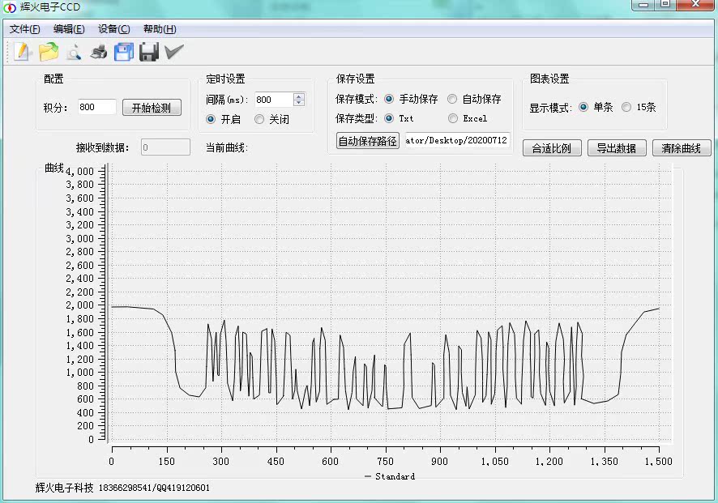Viewport: 718px width, 503px height.
Task: Click the 导出数据 button
Action: pos(617,148)
